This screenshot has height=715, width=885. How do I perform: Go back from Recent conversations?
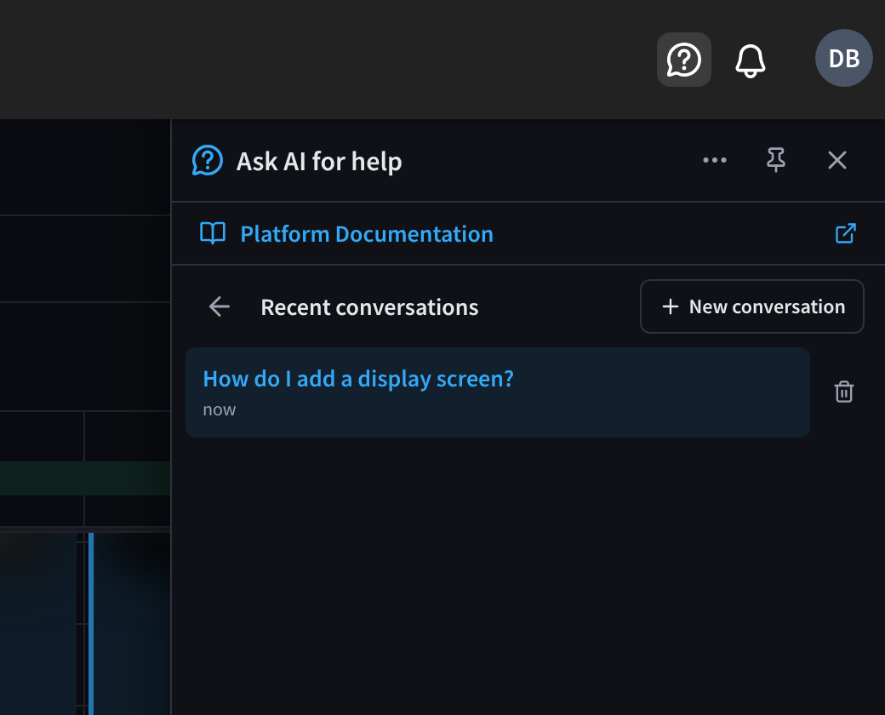(x=219, y=306)
